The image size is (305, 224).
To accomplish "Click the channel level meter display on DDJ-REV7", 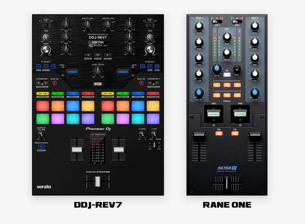I will 98,148.
